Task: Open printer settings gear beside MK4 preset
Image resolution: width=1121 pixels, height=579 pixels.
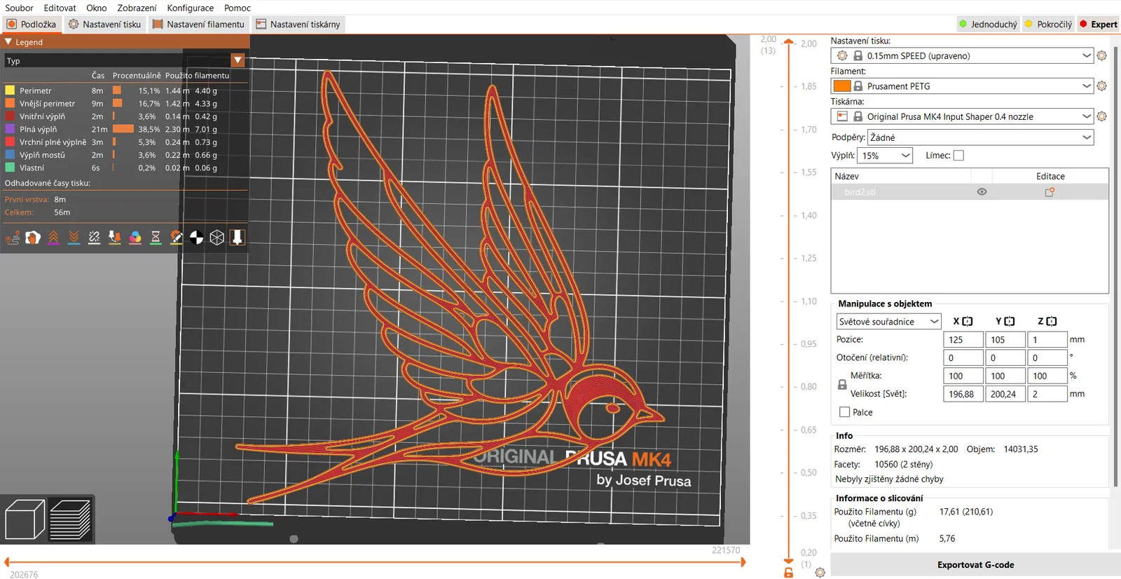Action: tap(1101, 116)
